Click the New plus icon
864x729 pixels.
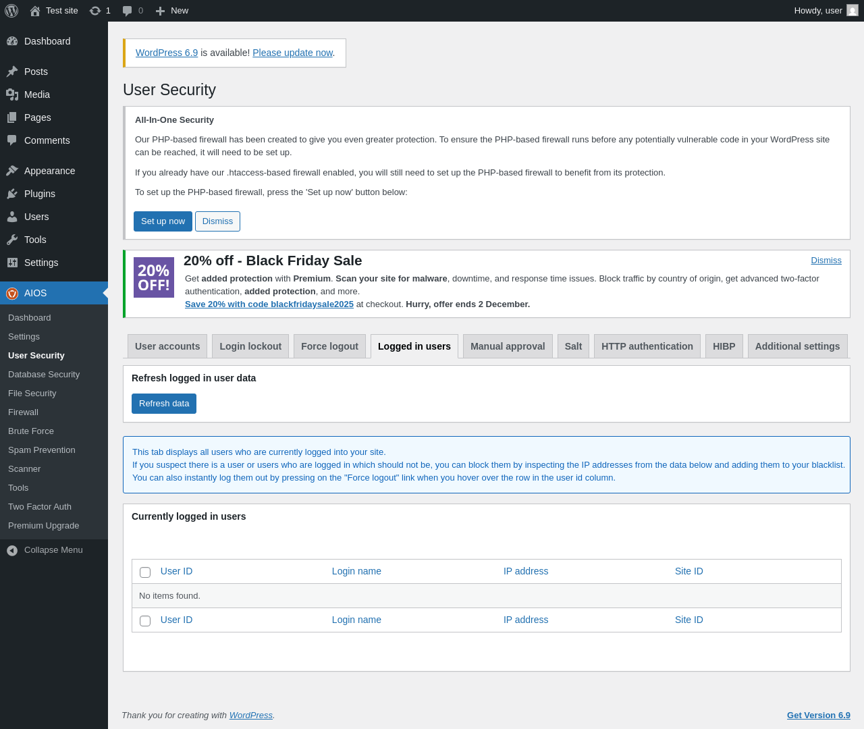[x=160, y=11]
